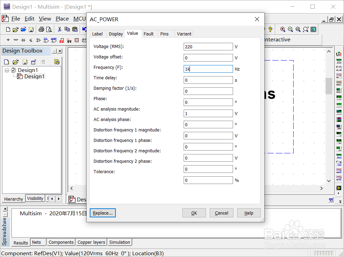Place a transistor from the component toolbar
The image size is (344, 257).
(31, 40)
